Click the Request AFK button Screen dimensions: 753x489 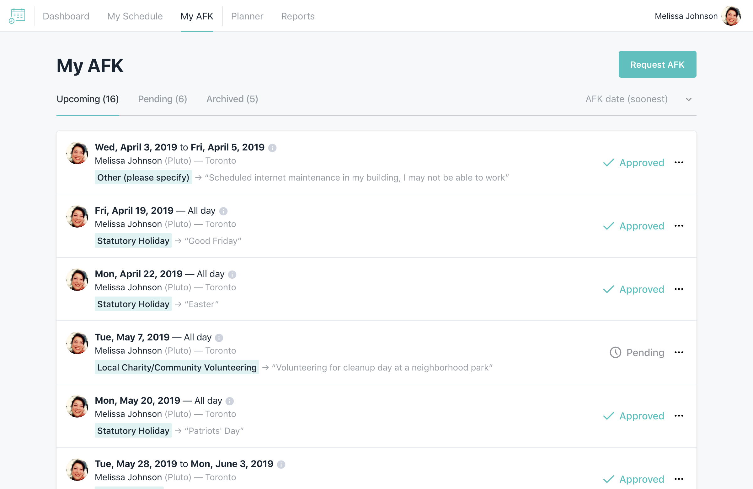[657, 65]
